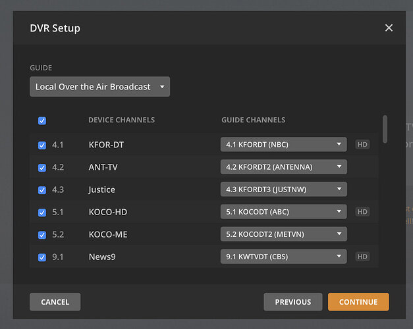Screen dimensions: 413x329
Task: Expand the 9.1 KWTVDT (CBS) guide dropdown
Action: (283, 257)
